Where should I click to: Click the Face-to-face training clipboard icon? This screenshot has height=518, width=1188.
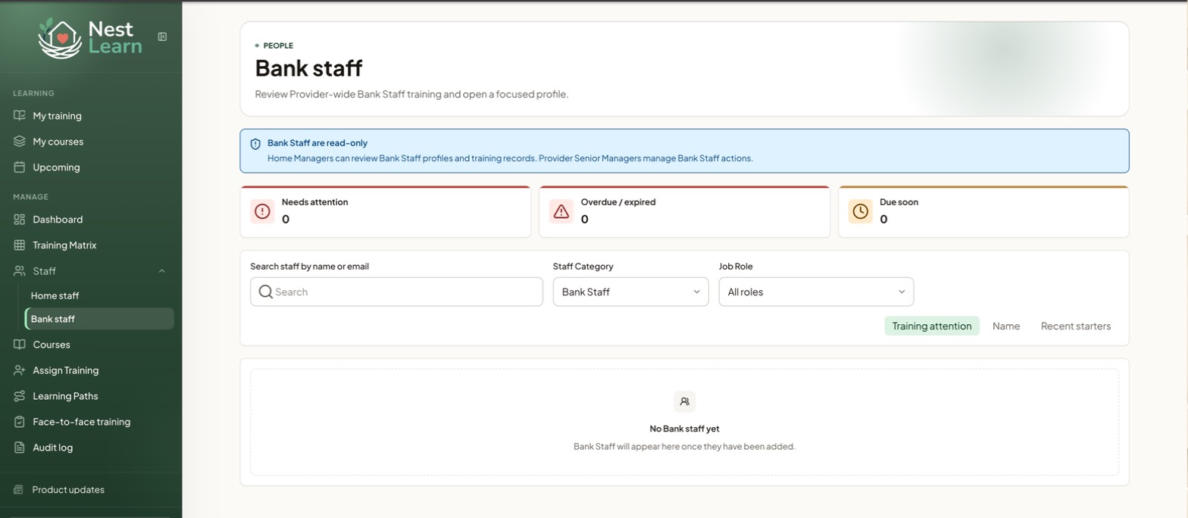pos(20,422)
